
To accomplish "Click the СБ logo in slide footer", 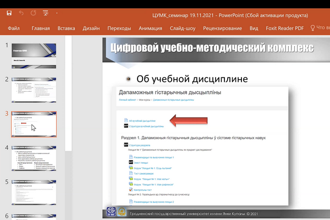I will click(111, 213).
